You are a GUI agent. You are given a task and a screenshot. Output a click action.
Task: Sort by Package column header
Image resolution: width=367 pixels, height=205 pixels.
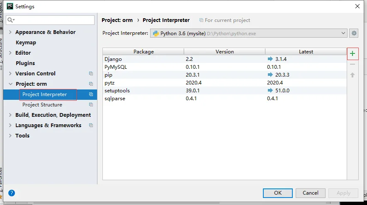[143, 52]
